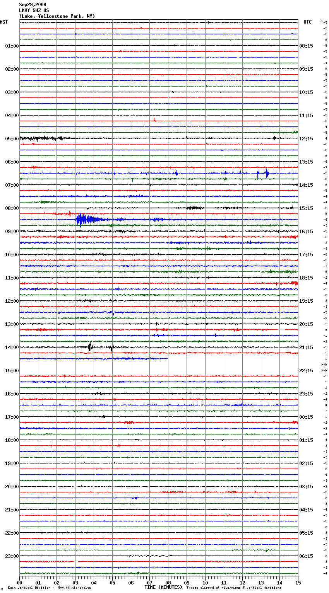This screenshot has height=593, width=329.
Task: Select the 19:00 MST time label
Action: point(12,463)
